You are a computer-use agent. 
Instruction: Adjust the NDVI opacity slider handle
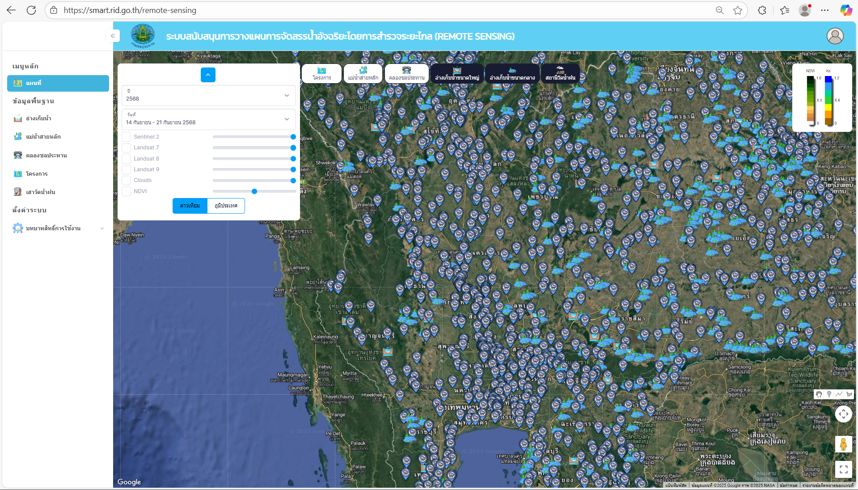(x=254, y=191)
